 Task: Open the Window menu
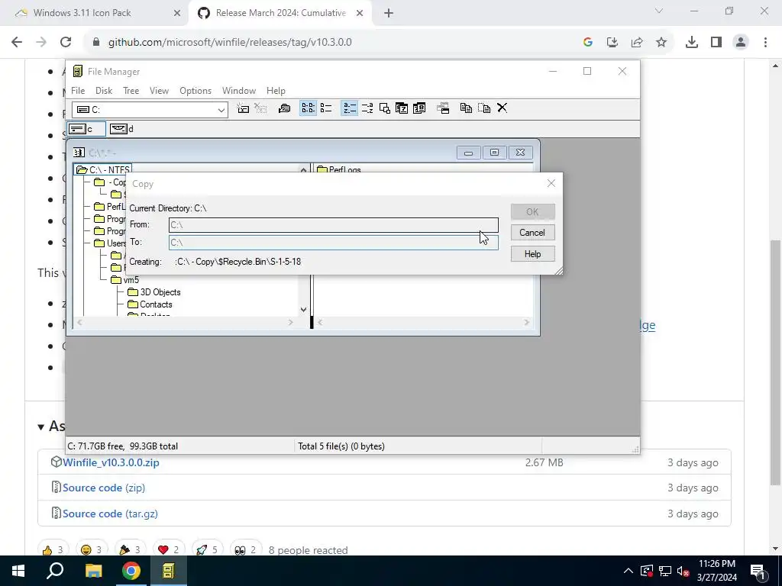click(x=239, y=91)
